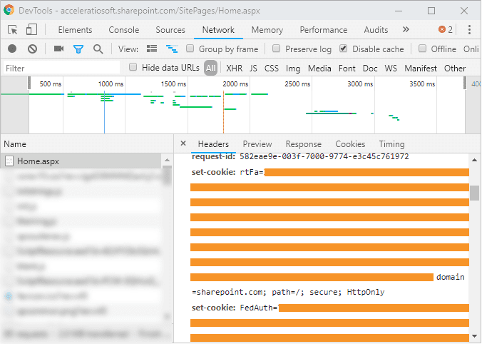The image size is (482, 344).
Task: Switch to large request rows view
Action: click(x=152, y=49)
